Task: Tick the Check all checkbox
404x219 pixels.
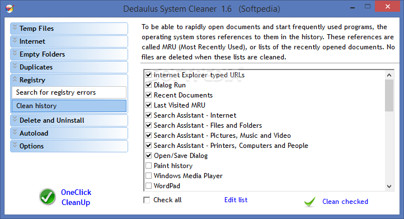Action: 147,200
